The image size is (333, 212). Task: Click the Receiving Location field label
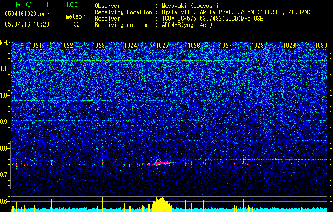coord(123,12)
